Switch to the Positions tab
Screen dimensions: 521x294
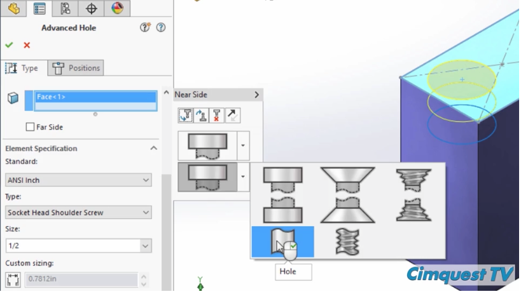coord(76,68)
